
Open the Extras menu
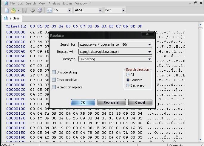(67, 3)
